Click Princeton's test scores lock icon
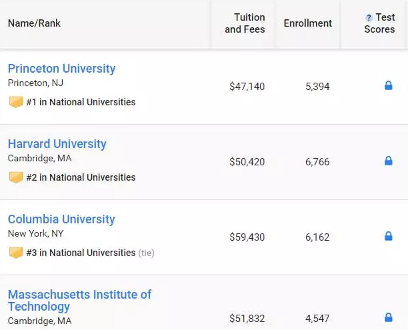Image resolution: width=408 pixels, height=330 pixels. pos(389,85)
